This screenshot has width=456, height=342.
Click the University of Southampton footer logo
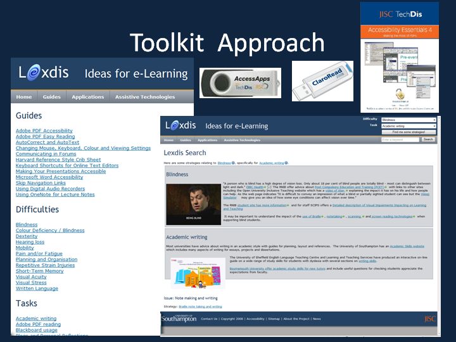coord(179,319)
